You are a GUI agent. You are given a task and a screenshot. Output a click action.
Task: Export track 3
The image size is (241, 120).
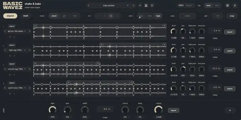coord(230,70)
